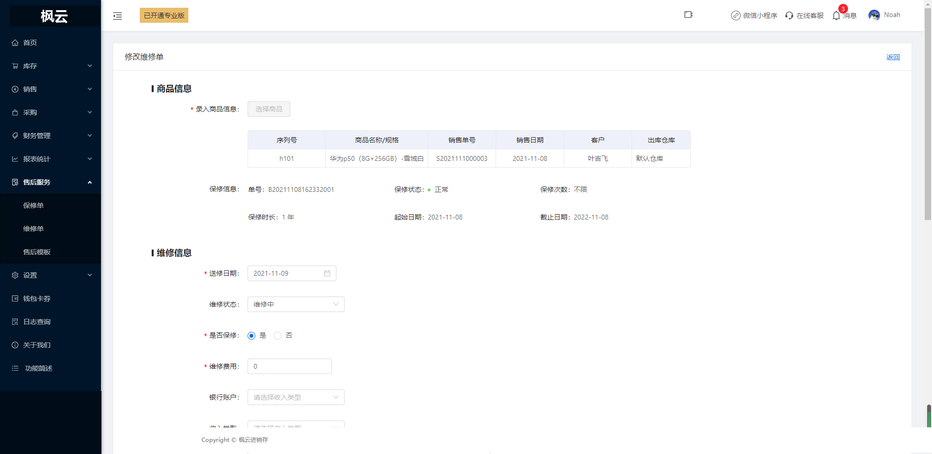Open the 维修状态 dropdown showing 维修中
932x454 pixels.
click(x=296, y=304)
